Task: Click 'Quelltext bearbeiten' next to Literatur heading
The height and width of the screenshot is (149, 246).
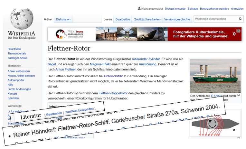Action: 79,110
